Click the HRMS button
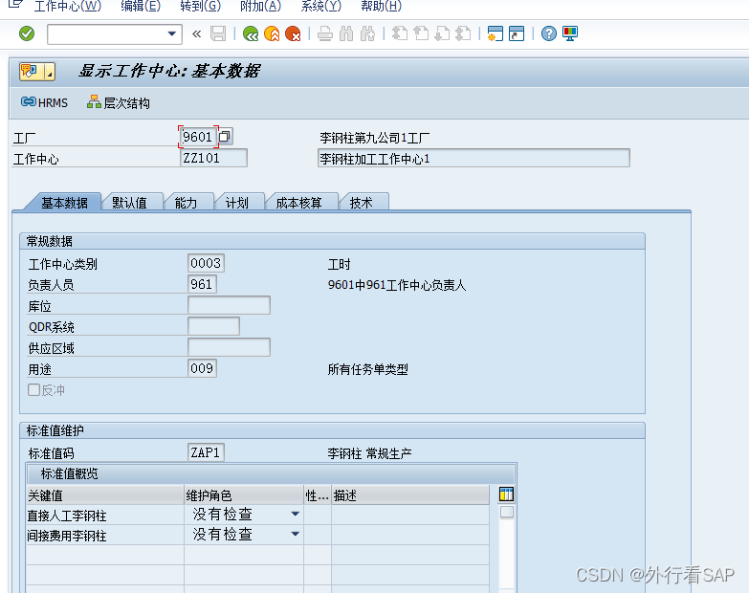Screen dimensions: 749x593 pyautogui.click(x=44, y=102)
